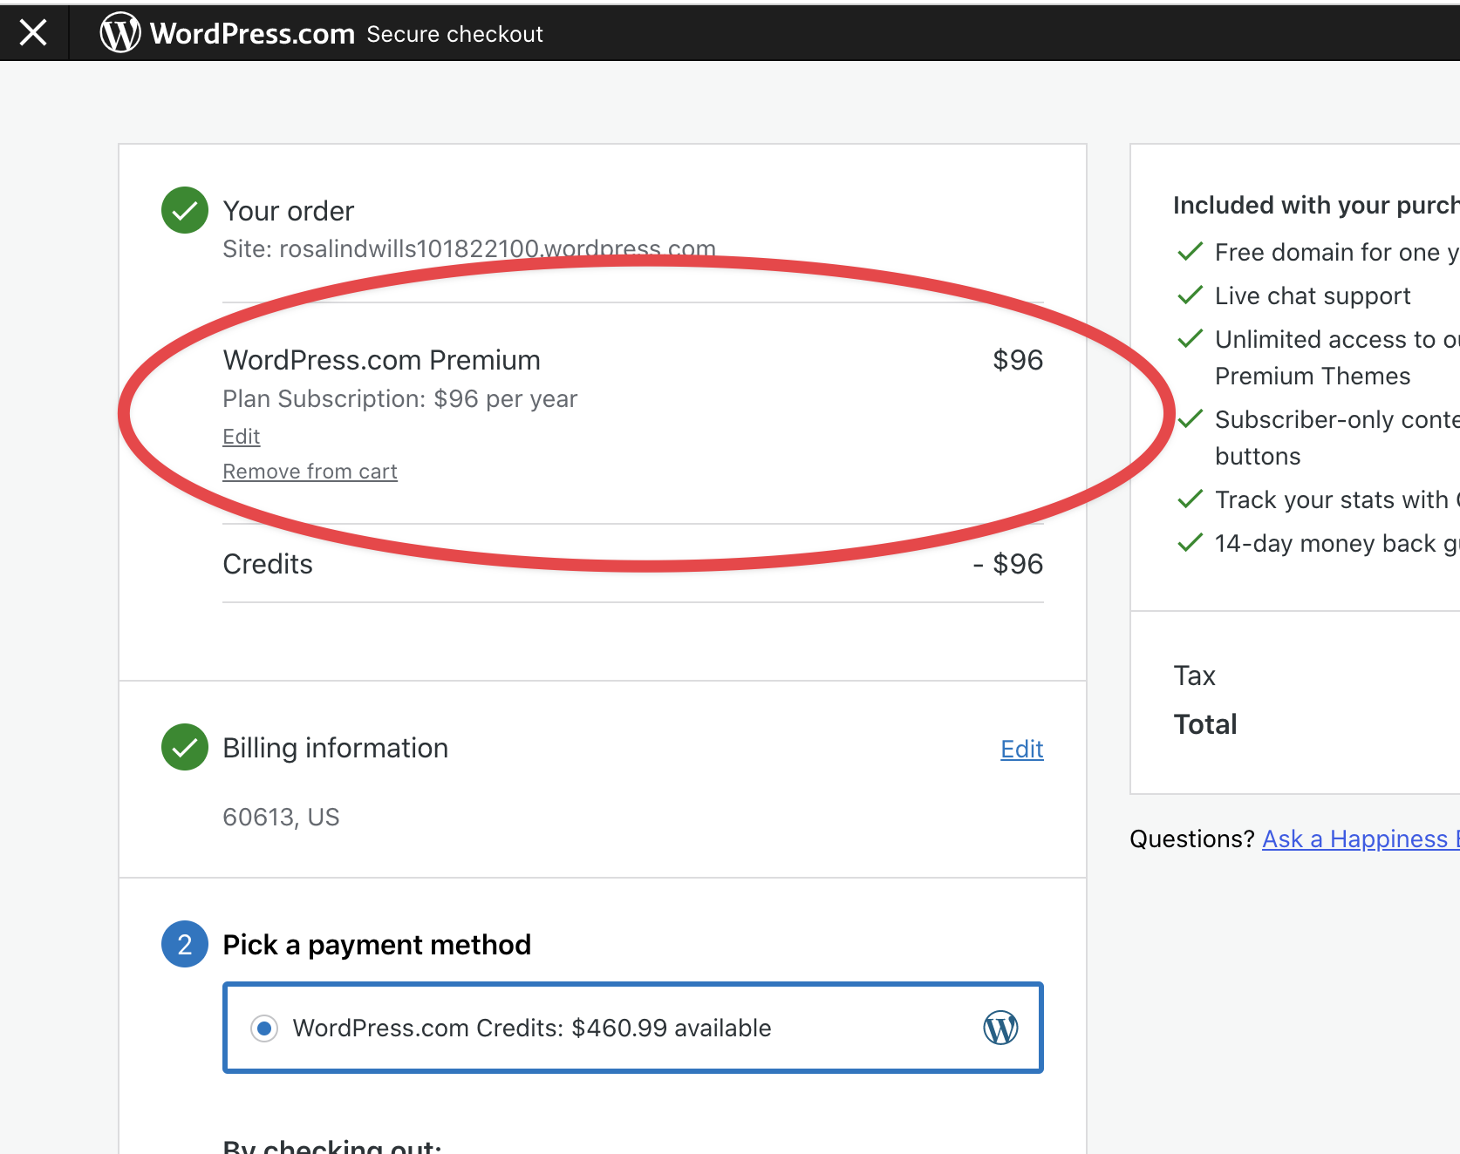Click the WordPress W icon on the payment option
The image size is (1460, 1154).
[x=1000, y=1028]
